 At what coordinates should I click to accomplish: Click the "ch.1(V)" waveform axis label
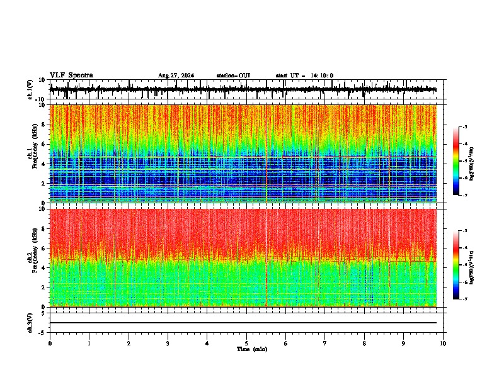coord(30,89)
